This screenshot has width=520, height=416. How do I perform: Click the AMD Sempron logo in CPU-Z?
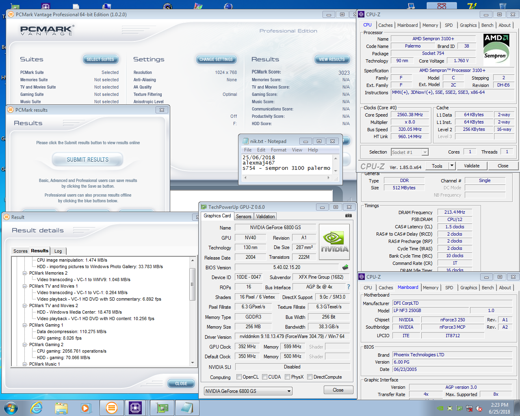(x=496, y=49)
